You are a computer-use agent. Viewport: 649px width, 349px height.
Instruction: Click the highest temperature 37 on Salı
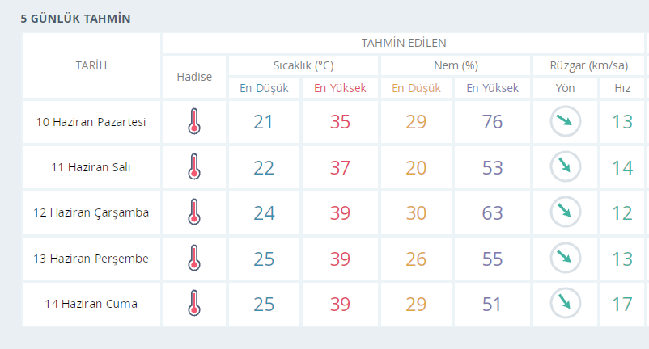(x=340, y=167)
